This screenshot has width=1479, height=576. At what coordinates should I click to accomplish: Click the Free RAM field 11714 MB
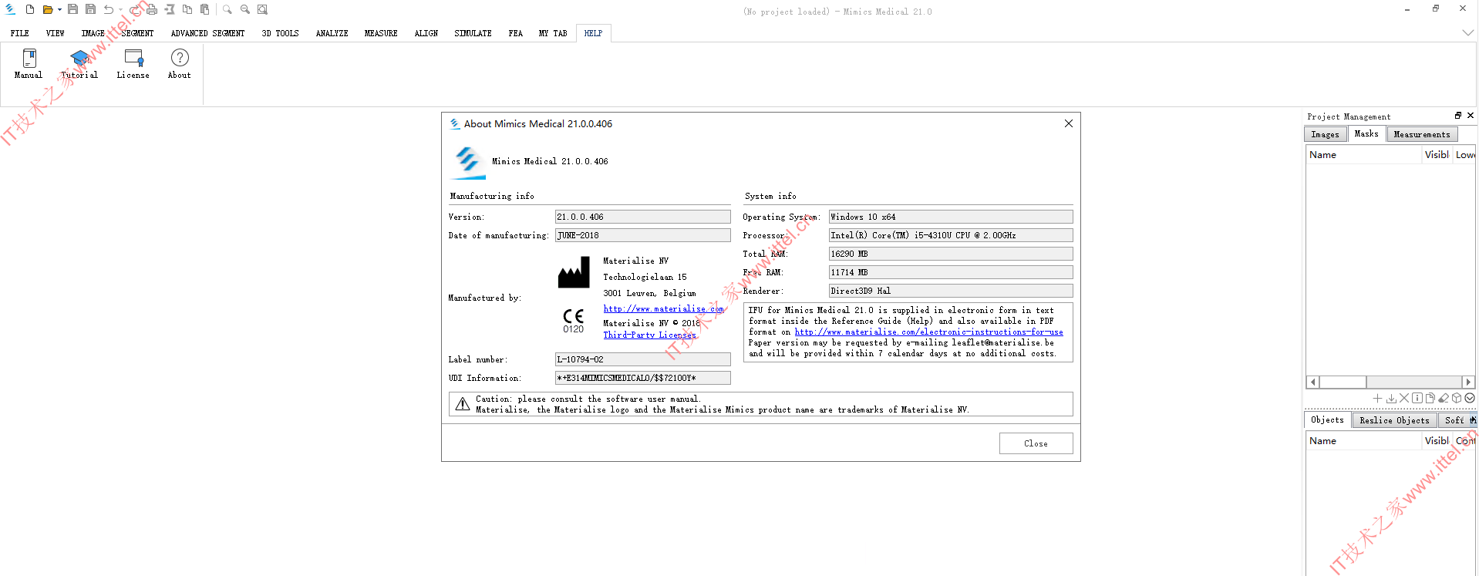point(951,273)
